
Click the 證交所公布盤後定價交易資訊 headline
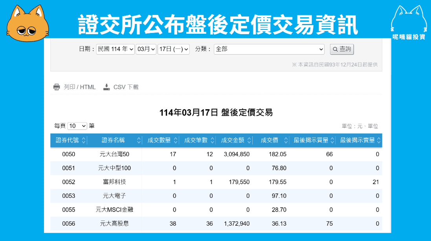218,25
